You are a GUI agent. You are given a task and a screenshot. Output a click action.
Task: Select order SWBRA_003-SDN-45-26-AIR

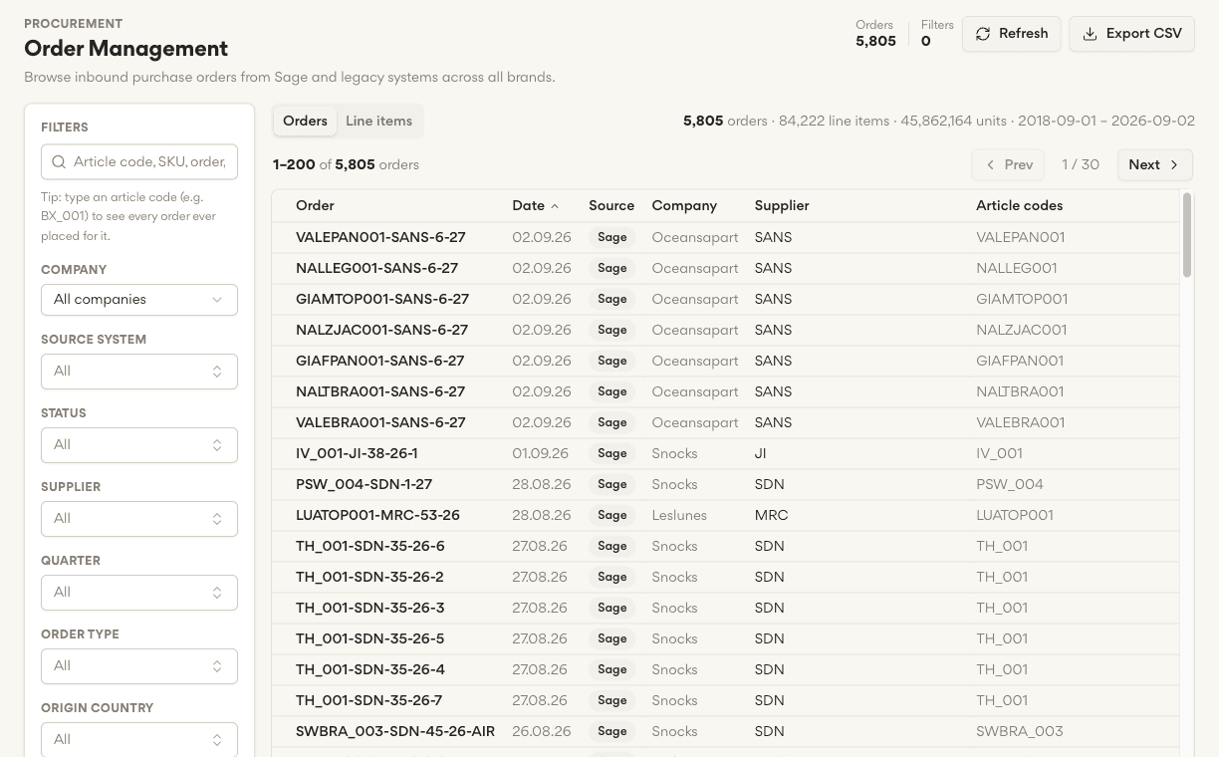pyautogui.click(x=395, y=732)
